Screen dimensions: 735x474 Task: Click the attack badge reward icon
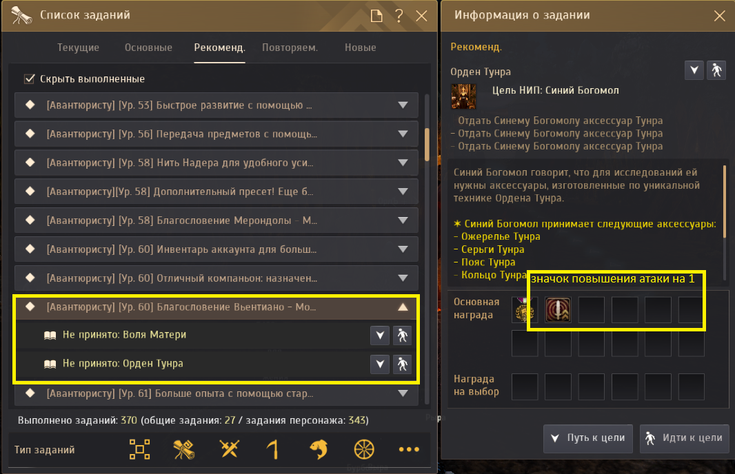558,309
